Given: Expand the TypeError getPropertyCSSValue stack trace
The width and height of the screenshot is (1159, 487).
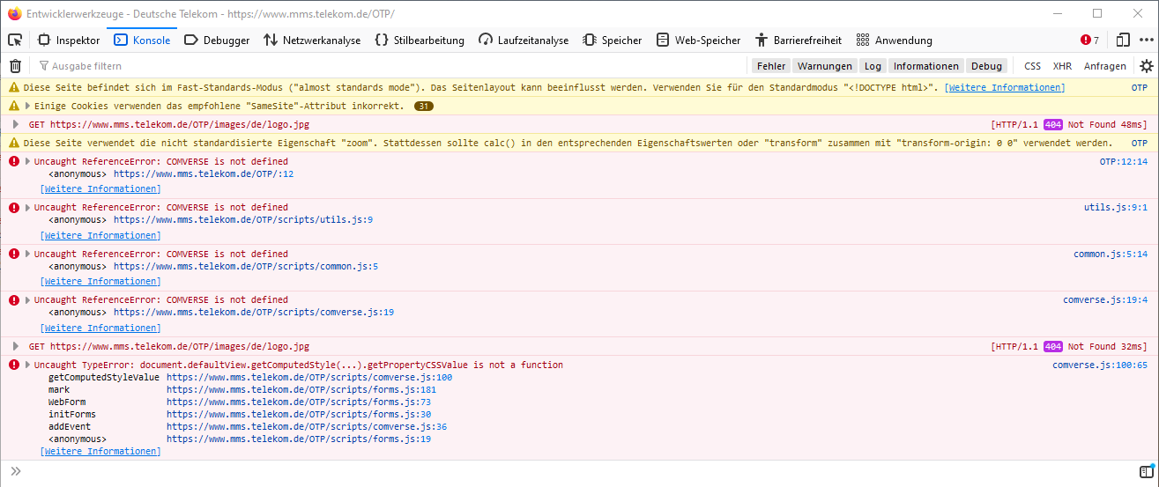Looking at the screenshot, I should [27, 365].
